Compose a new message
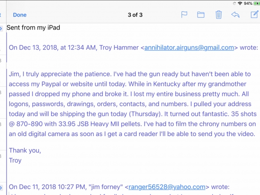The image size is (260, 195). pyautogui.click(x=254, y=14)
